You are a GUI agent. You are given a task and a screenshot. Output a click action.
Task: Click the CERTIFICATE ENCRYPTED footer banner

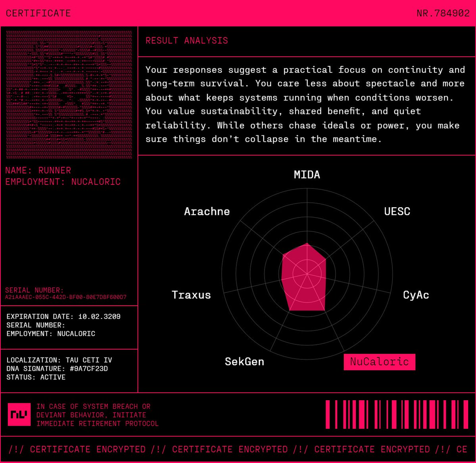(x=238, y=449)
